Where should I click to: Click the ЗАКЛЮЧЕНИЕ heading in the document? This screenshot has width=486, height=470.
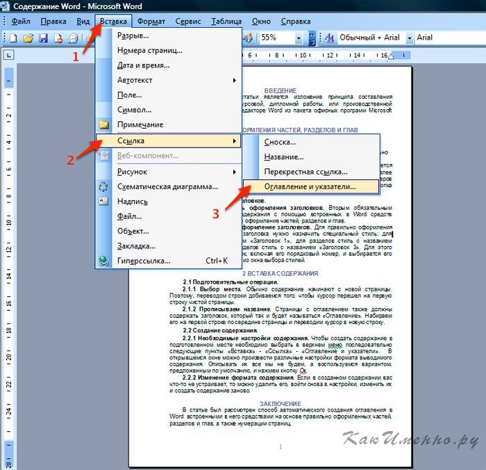tap(280, 403)
